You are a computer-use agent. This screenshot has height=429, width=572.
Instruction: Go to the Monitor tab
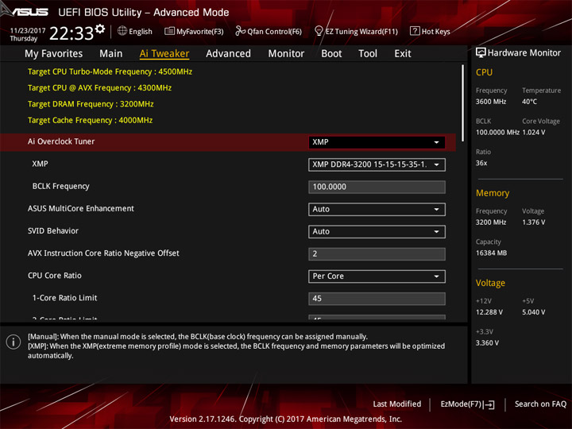[286, 54]
